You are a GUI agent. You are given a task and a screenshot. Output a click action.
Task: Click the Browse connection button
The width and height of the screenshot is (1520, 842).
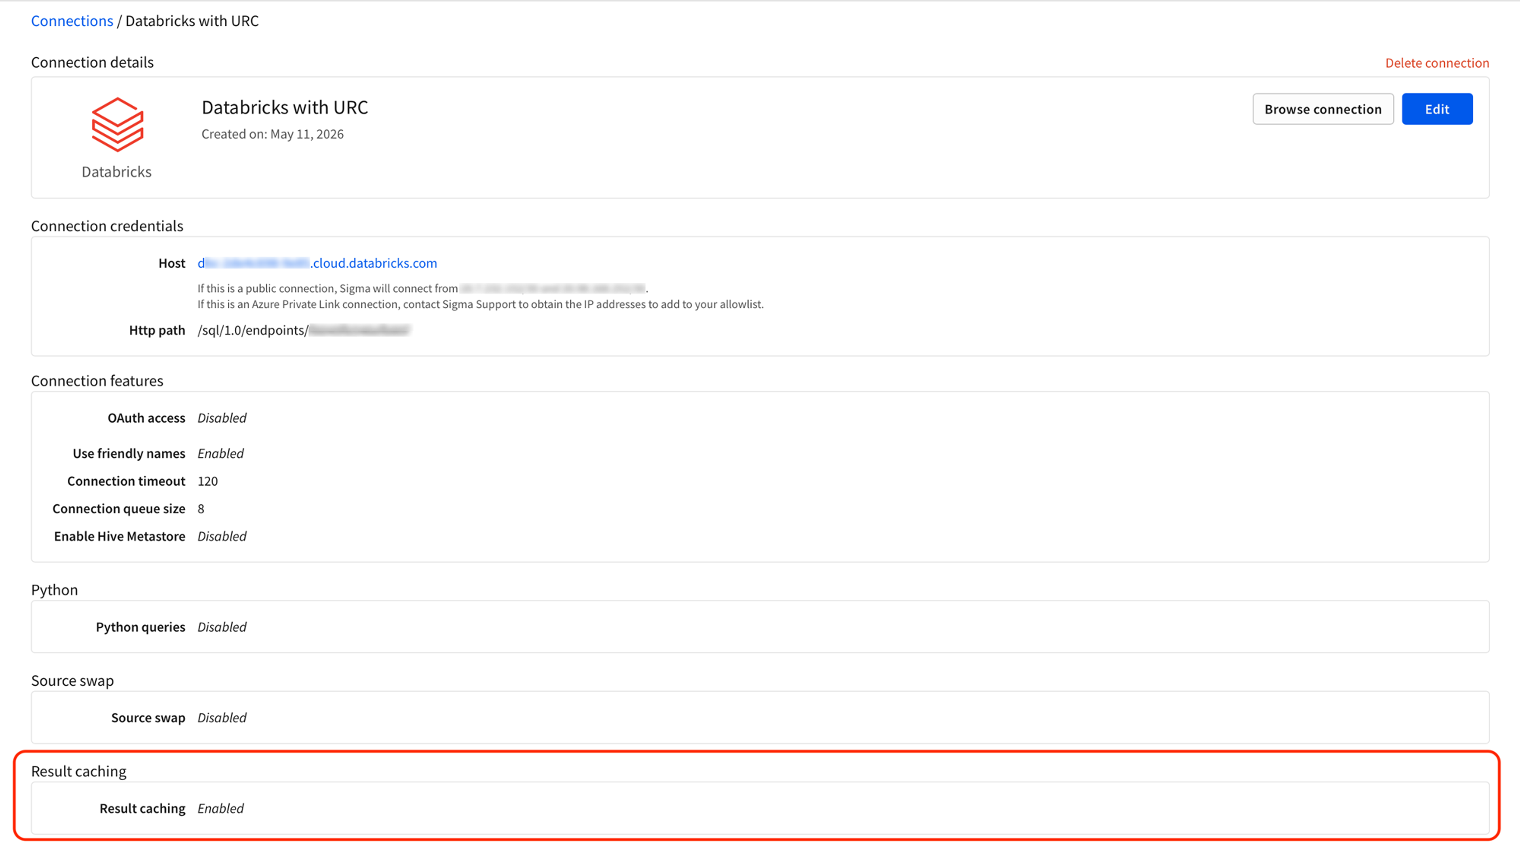[1323, 109]
